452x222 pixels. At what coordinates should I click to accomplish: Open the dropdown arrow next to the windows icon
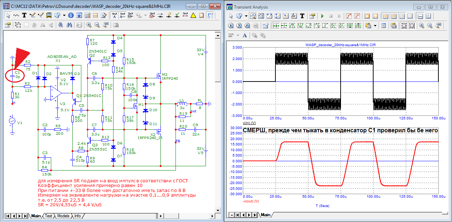pyautogui.click(x=64, y=15)
